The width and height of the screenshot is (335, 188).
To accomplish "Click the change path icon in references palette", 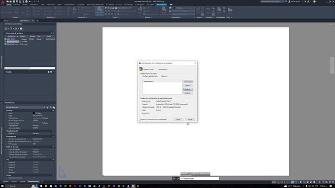I will point(16,29).
